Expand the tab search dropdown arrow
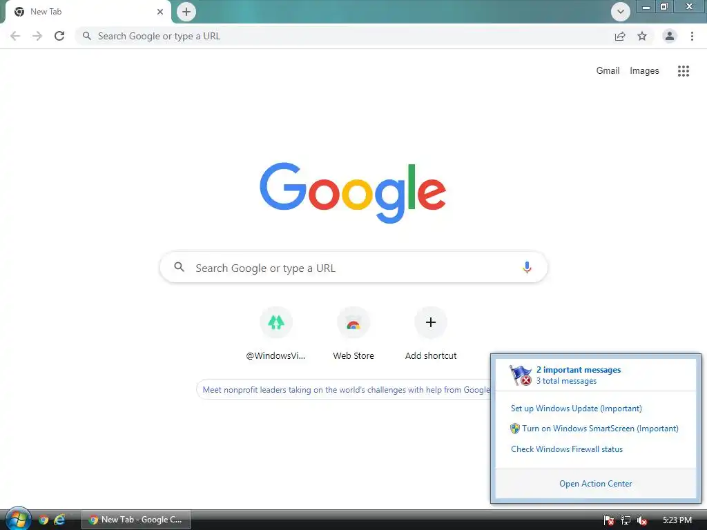 [621, 12]
